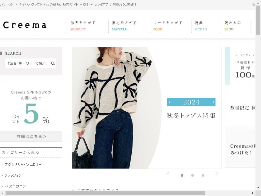The width and height of the screenshot is (261, 196).
Task: Select the second carousel dot indicator
Action: coord(192,175)
